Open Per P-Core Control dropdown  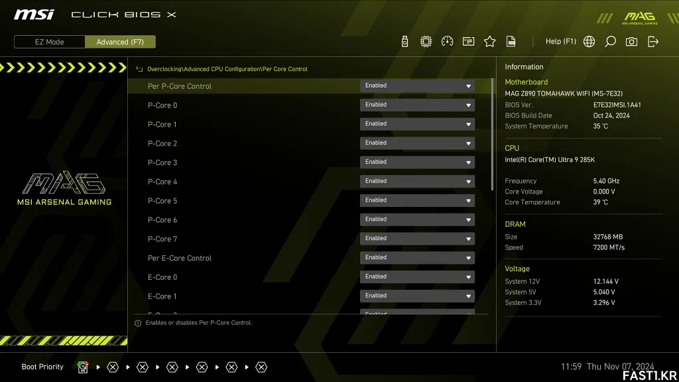417,86
